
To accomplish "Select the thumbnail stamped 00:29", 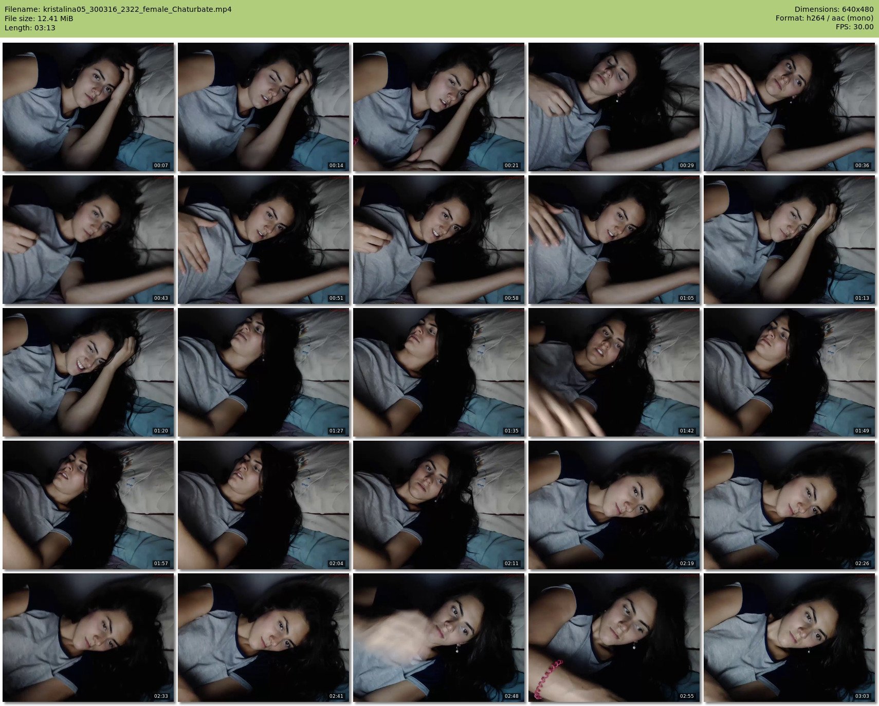I will tap(614, 106).
